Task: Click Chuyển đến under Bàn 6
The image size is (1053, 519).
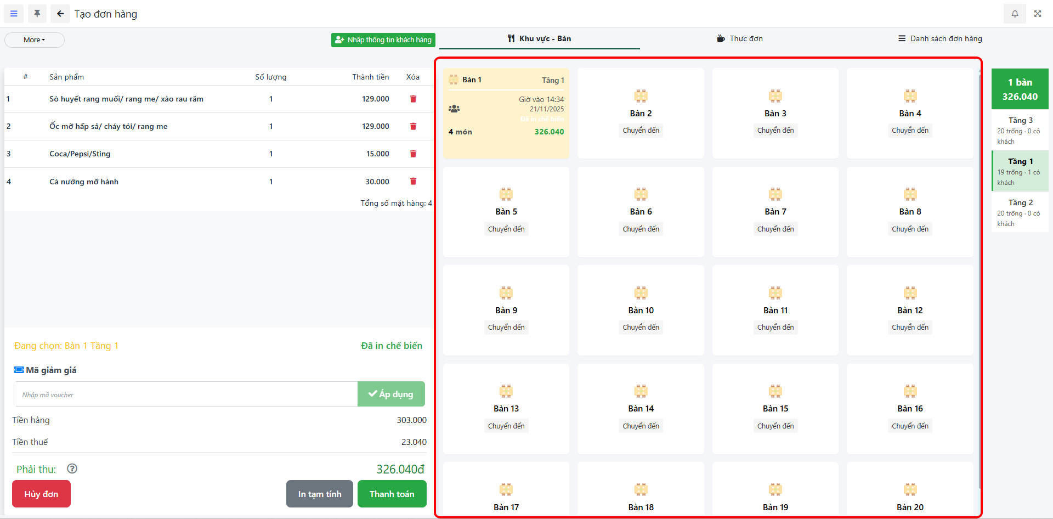Action: tap(641, 229)
